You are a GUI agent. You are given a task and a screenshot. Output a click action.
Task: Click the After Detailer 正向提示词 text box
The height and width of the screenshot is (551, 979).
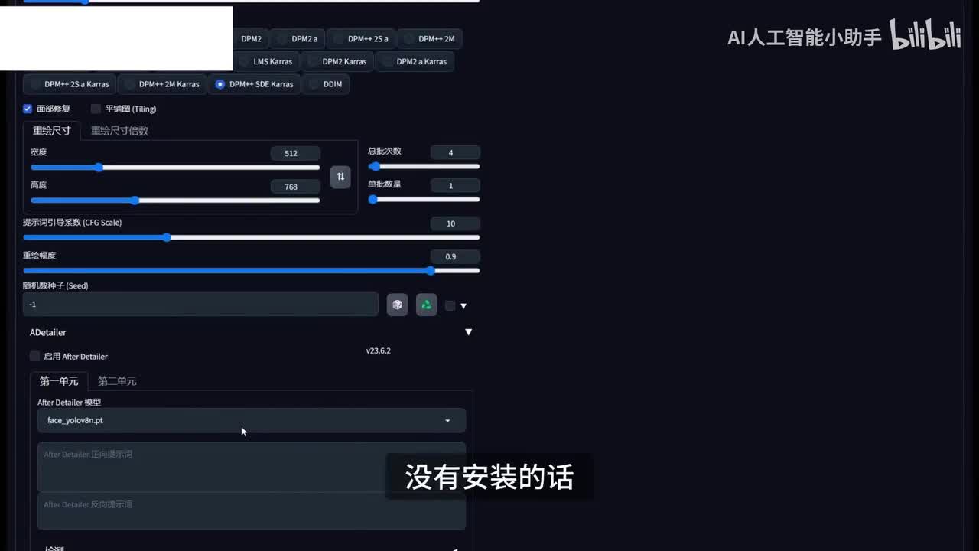251,466
